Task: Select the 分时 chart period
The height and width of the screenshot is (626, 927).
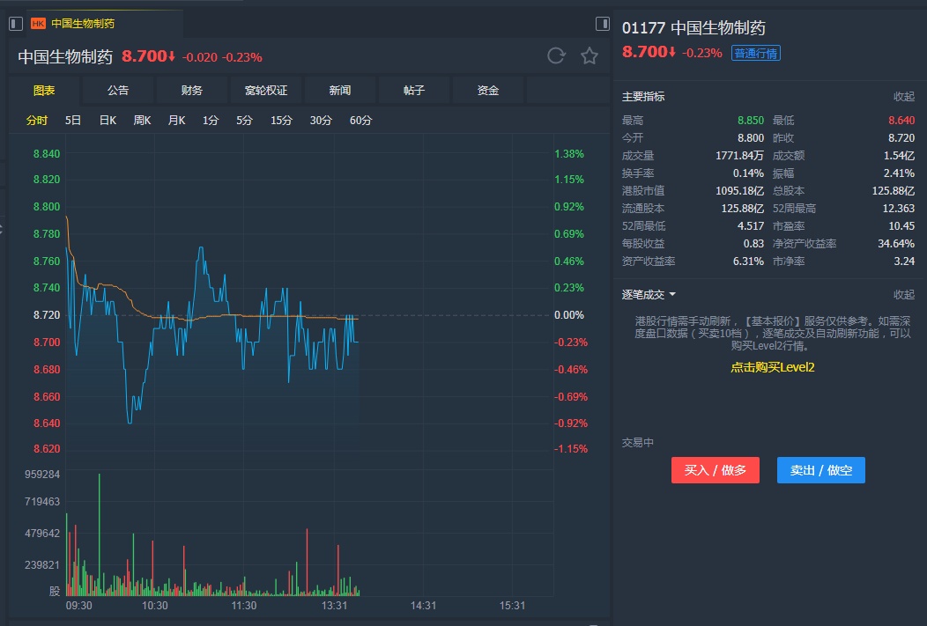Action: (x=37, y=121)
